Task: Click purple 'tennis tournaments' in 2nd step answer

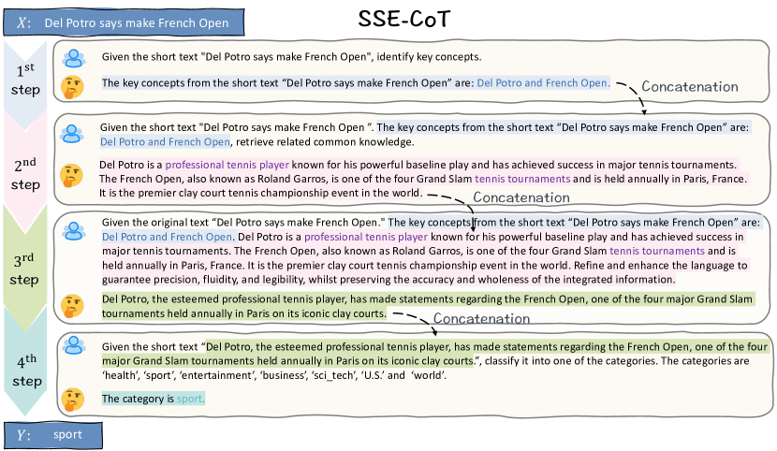Action: click(522, 179)
